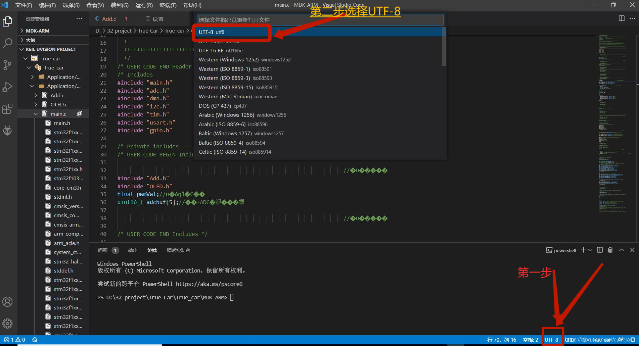This screenshot has height=346, width=639.
Task: Expand the OLED.c tree node
Action: pos(36,105)
